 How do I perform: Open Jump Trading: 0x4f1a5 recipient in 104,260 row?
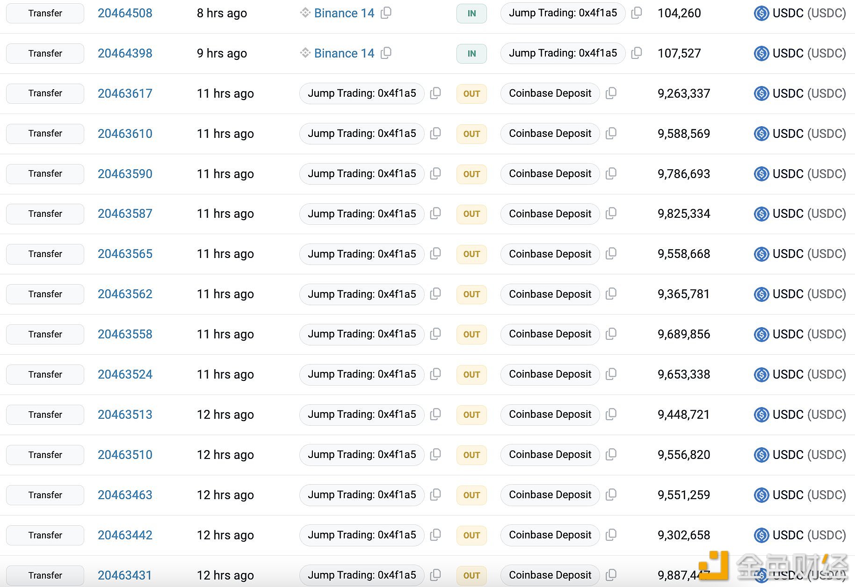(563, 13)
